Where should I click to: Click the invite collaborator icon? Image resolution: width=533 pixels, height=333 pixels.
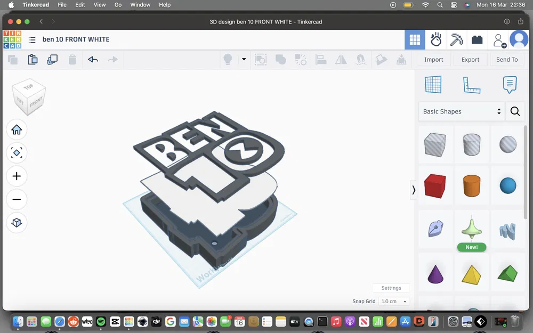coord(499,39)
